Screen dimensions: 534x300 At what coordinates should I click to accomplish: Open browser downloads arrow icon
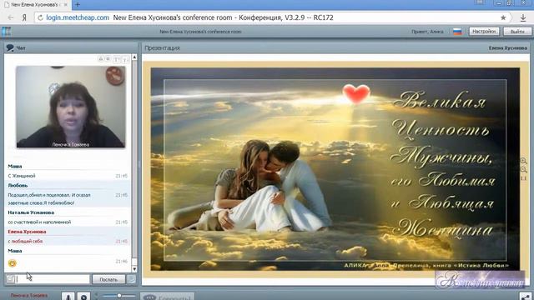coord(523,17)
